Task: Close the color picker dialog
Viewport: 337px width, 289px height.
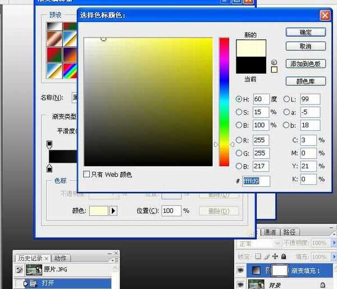Action: (x=325, y=15)
